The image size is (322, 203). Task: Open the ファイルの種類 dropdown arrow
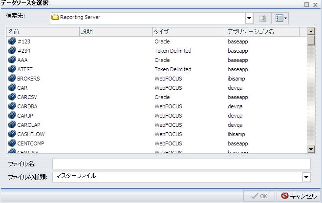(x=306, y=177)
